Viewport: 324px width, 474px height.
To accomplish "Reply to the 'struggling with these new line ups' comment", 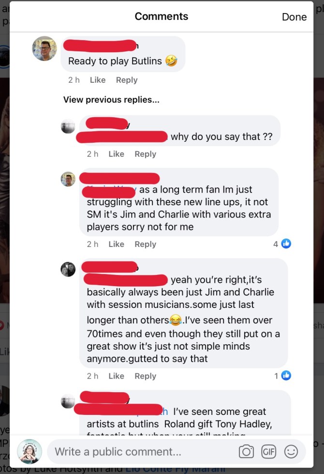I will (x=145, y=244).
